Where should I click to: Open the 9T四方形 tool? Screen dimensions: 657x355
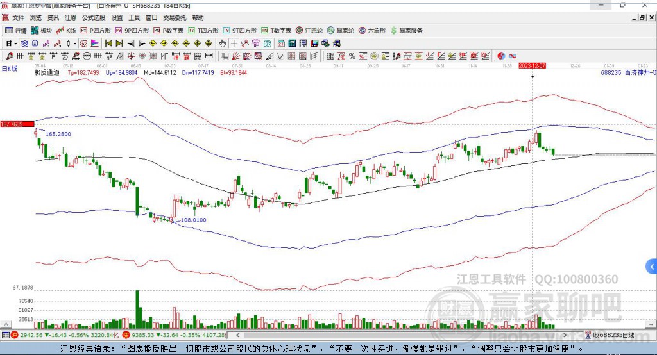pyautogui.click(x=240, y=31)
